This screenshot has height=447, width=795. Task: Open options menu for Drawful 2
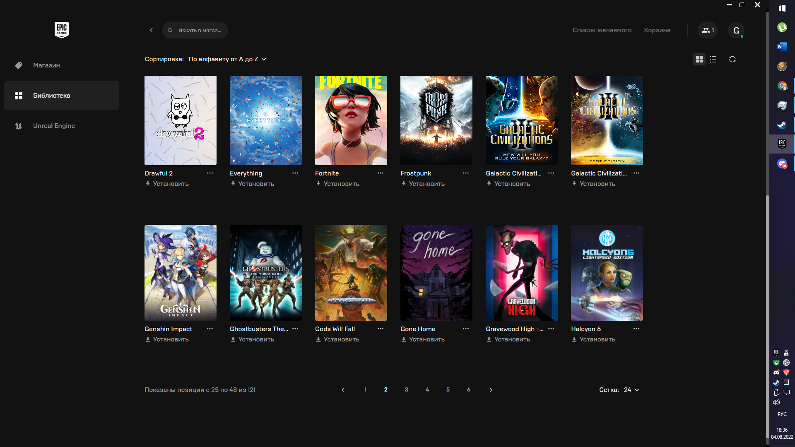210,173
